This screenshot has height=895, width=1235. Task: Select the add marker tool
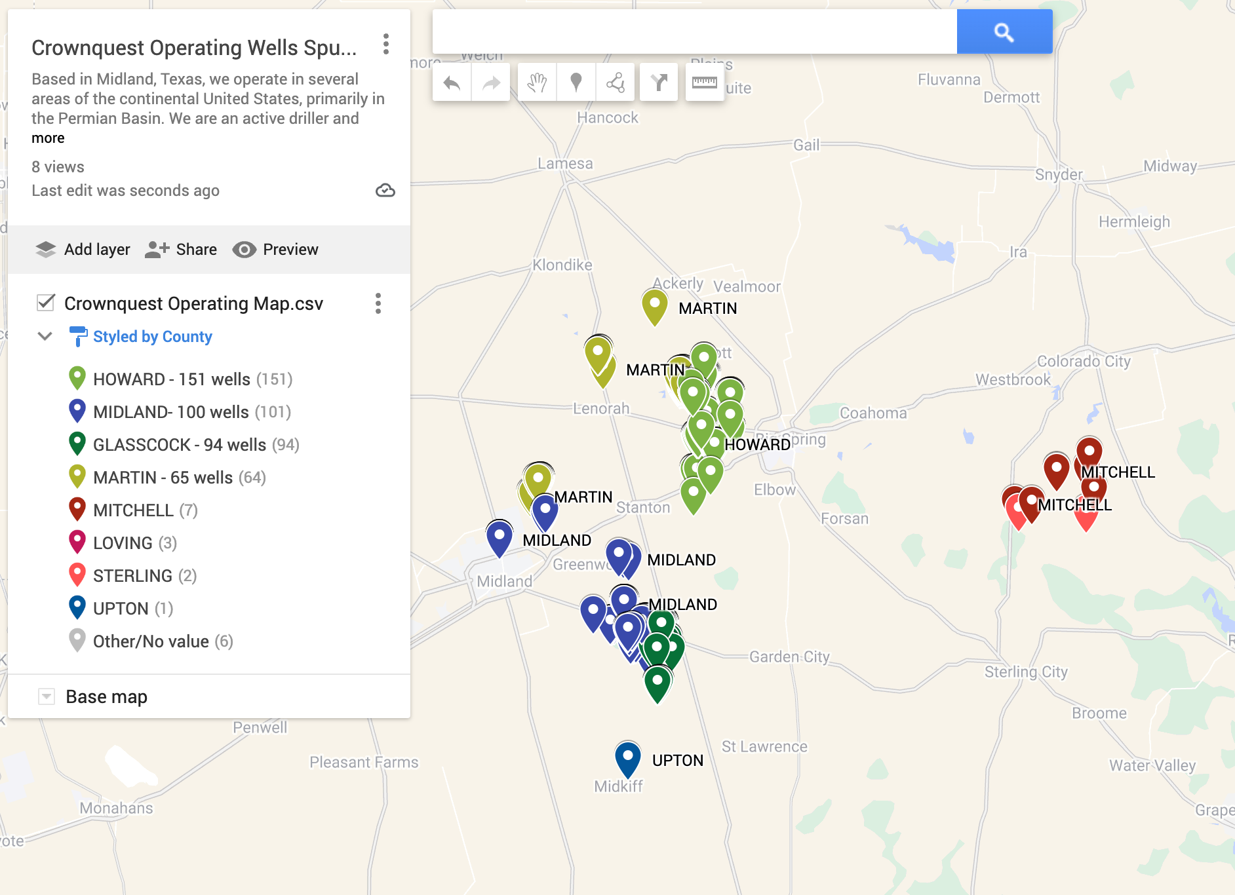click(576, 83)
